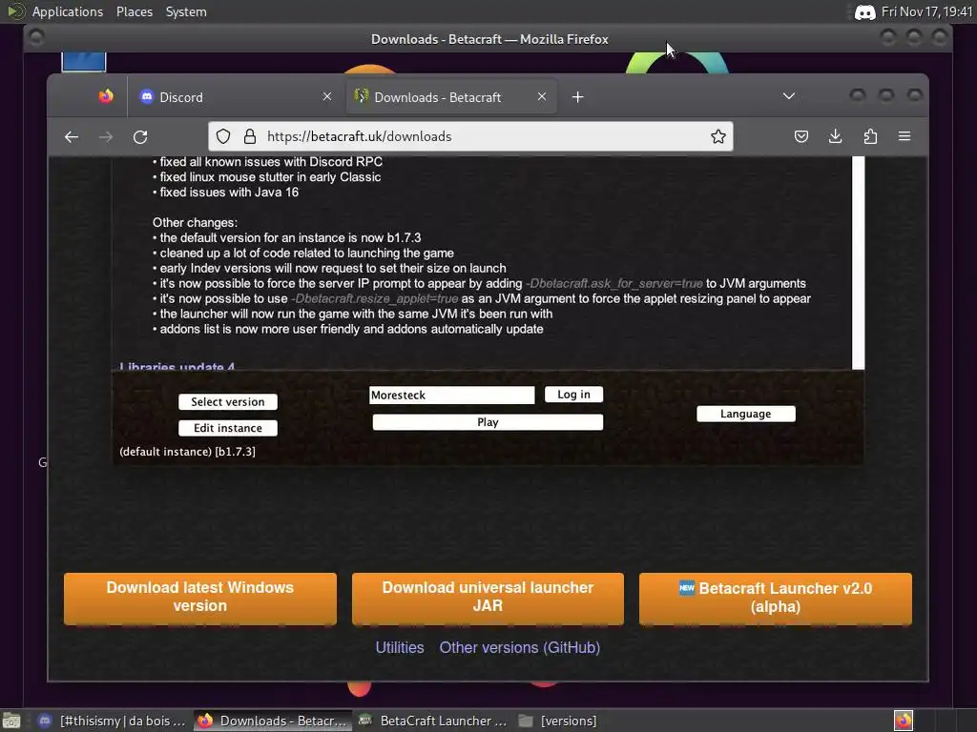This screenshot has height=732, width=977.
Task: Click the Select version button
Action: pyautogui.click(x=228, y=402)
